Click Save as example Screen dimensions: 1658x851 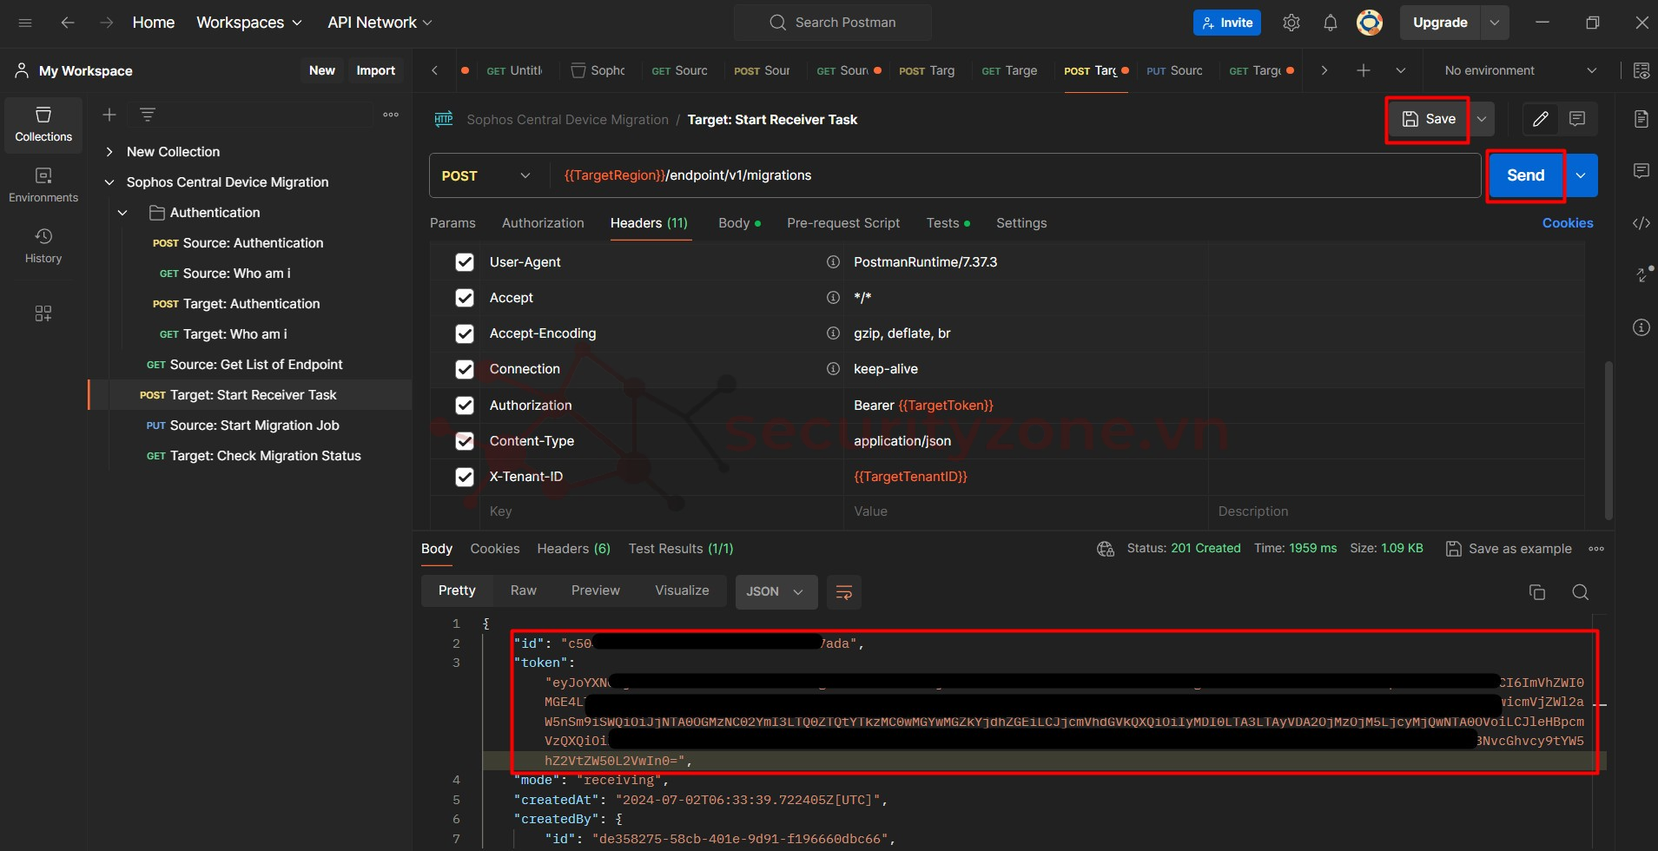1509,549
